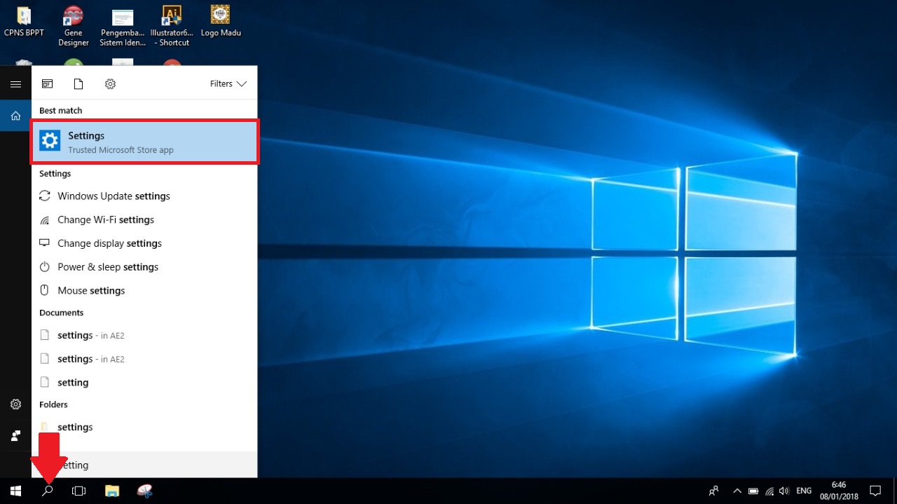Open the Wi-Fi network tray icon
The image size is (897, 504).
coord(769,491)
